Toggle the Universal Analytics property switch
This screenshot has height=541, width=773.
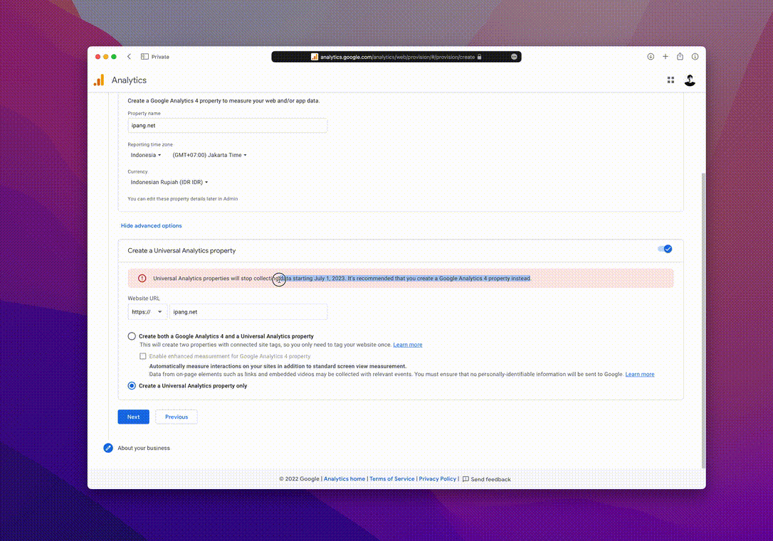pyautogui.click(x=665, y=249)
